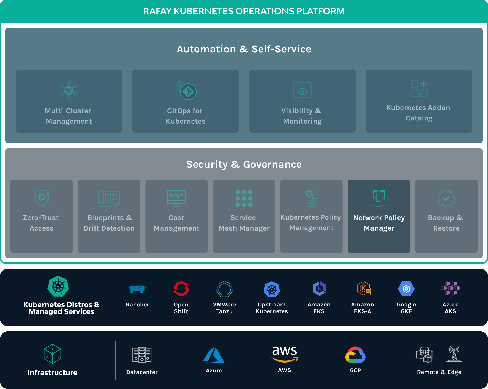Click the Azure label under Infrastructure
Viewport: 488px width, 389px height.
pyautogui.click(x=214, y=371)
